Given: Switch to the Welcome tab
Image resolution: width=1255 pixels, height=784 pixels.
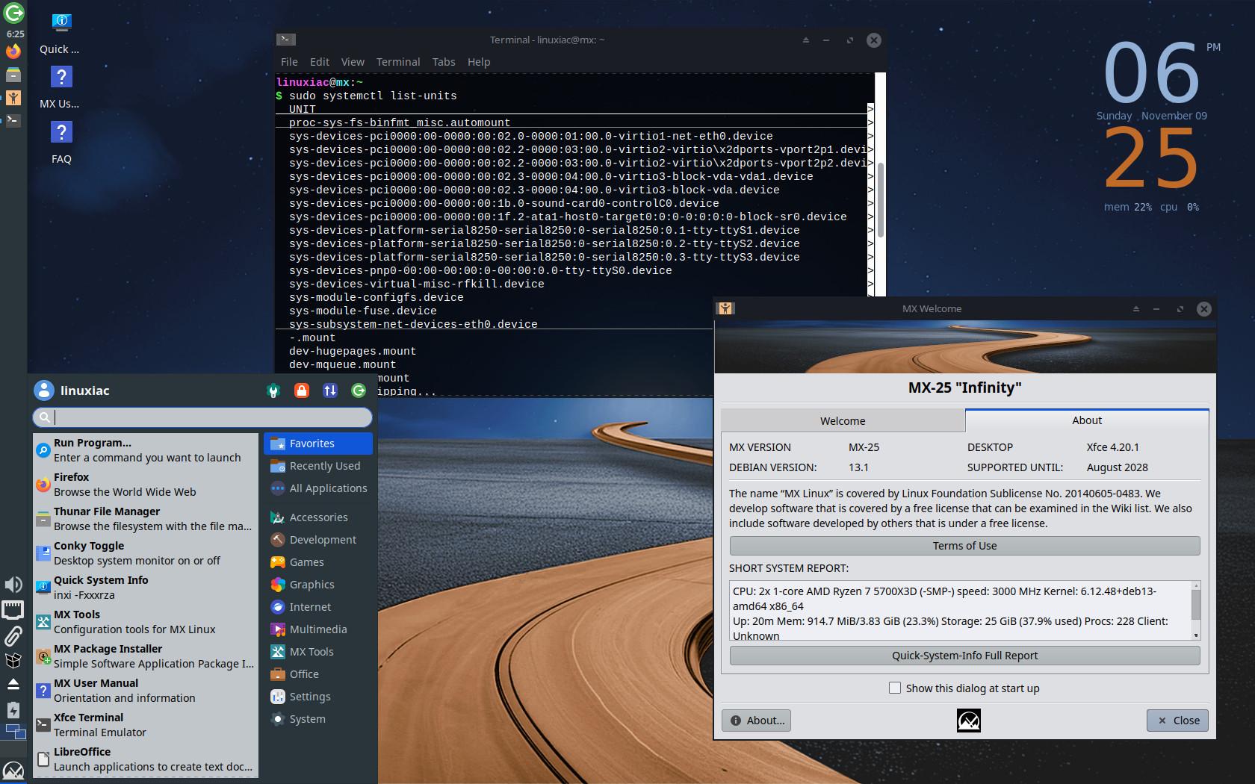Looking at the screenshot, I should pos(843,420).
